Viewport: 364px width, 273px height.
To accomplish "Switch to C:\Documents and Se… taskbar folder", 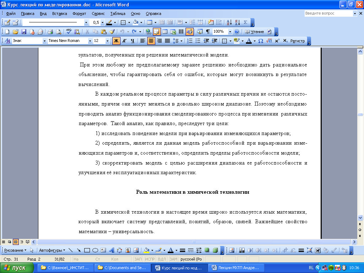I will [123, 268].
